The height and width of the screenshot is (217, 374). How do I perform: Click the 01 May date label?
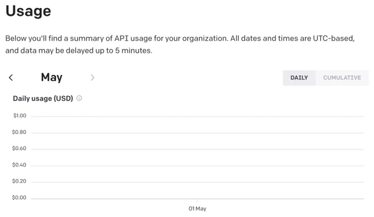click(x=197, y=209)
